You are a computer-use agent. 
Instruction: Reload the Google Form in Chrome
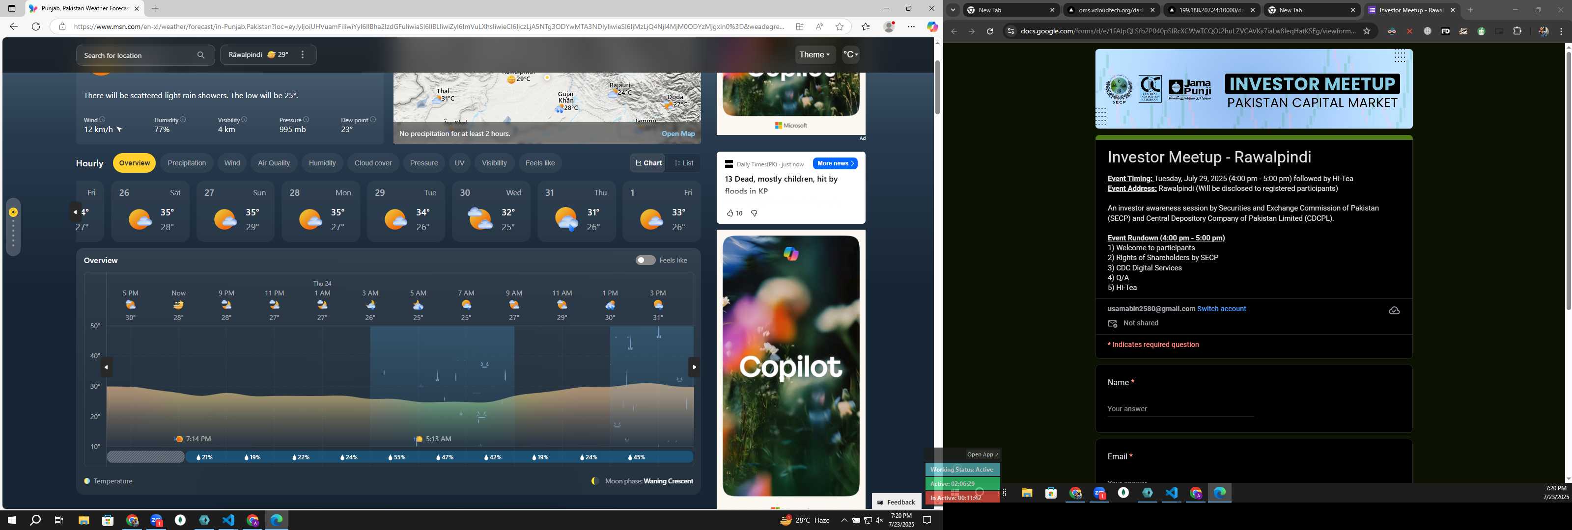click(990, 31)
